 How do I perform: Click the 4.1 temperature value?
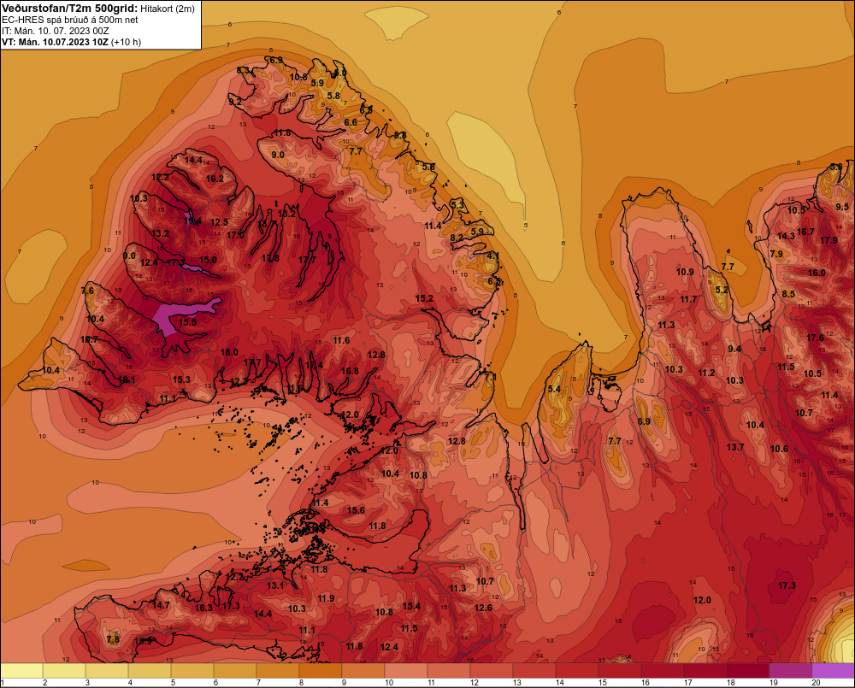coord(493,256)
